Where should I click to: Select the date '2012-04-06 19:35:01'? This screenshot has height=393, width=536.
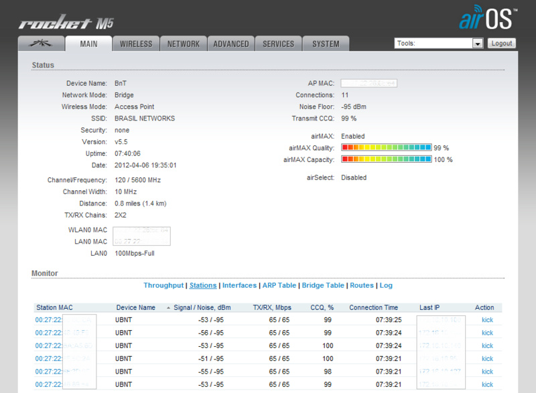[145, 165]
